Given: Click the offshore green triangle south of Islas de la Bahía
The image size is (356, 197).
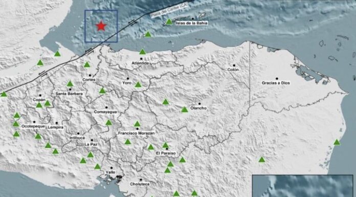Looking at the screenshot, I should pyautogui.click(x=148, y=34).
